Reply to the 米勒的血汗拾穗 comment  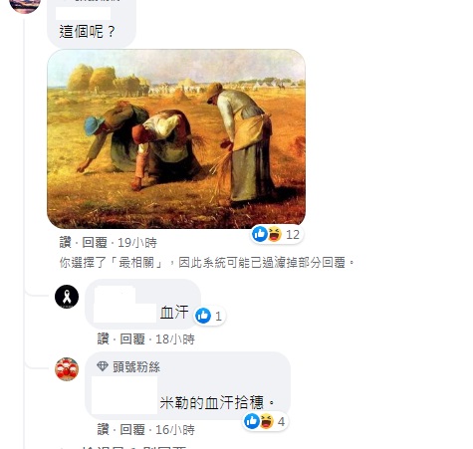tap(132, 430)
